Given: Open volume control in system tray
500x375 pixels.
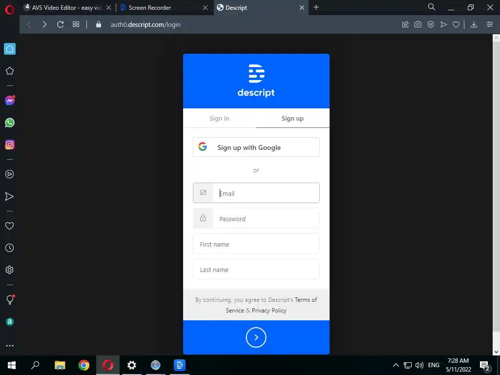Looking at the screenshot, I should point(419,365).
